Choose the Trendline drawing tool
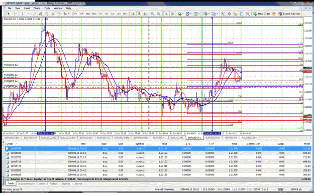The width and height of the screenshot is (314, 193). point(35,14)
